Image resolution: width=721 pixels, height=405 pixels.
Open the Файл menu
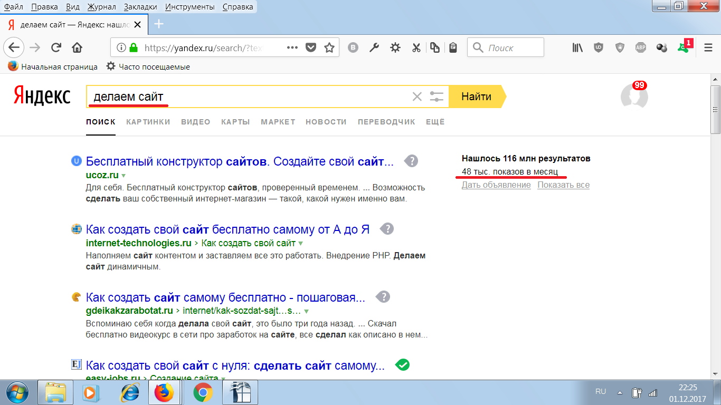13,7
